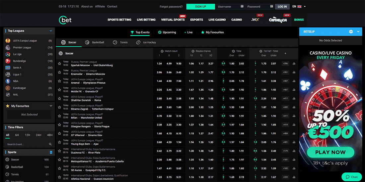This screenshot has width=365, height=182.
Task: Click the search magnifier in Time Filters
Action: point(50,144)
